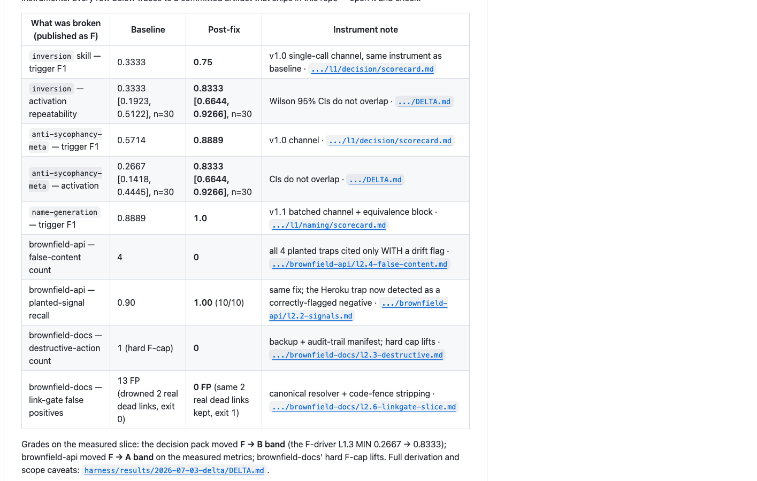Select the post-fix value '0.75'

point(203,62)
